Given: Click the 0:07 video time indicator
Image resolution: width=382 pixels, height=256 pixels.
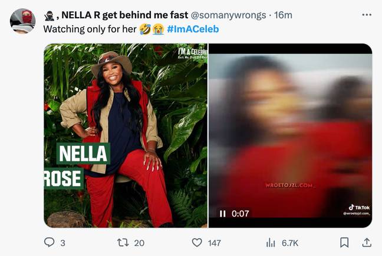Looking at the screenshot, I should pos(240,214).
